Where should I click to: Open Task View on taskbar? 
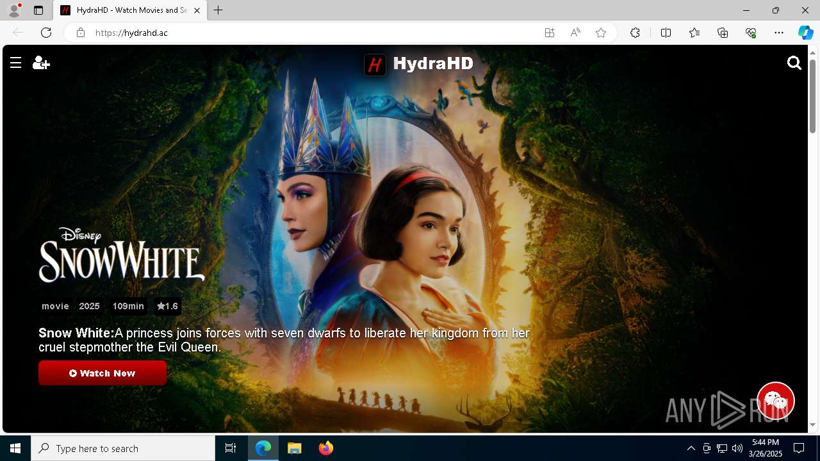coord(231,448)
